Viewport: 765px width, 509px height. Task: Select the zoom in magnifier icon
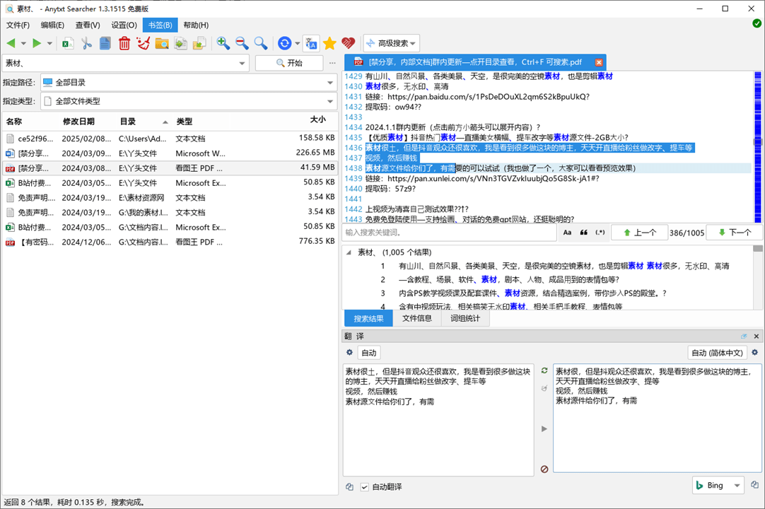pos(223,43)
